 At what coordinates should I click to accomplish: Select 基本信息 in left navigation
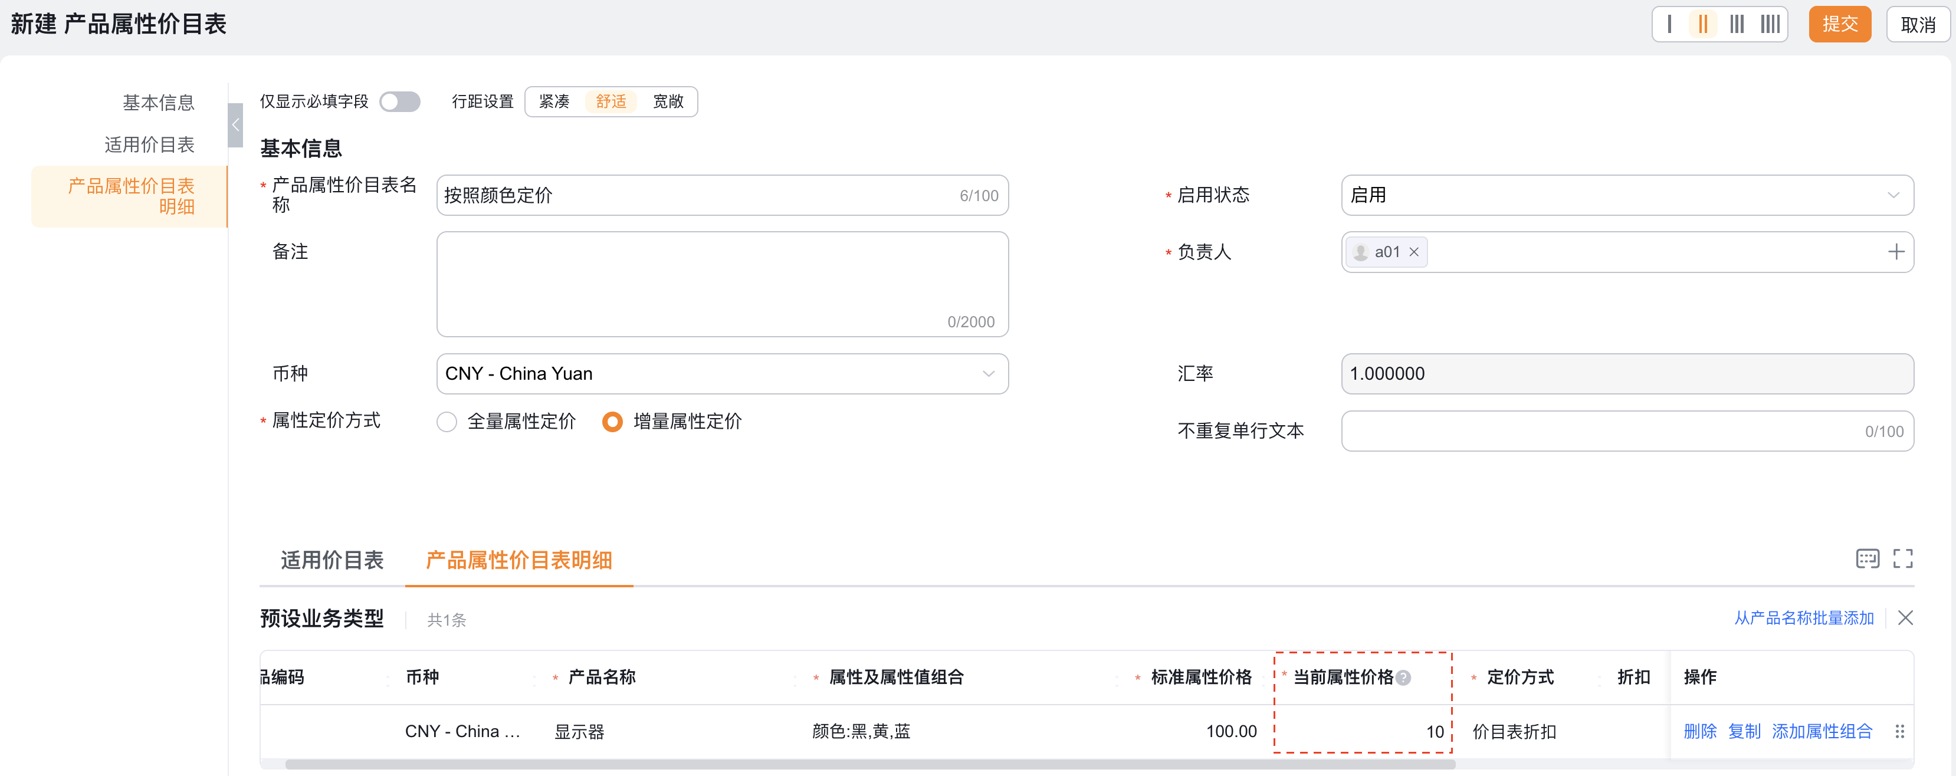[158, 103]
